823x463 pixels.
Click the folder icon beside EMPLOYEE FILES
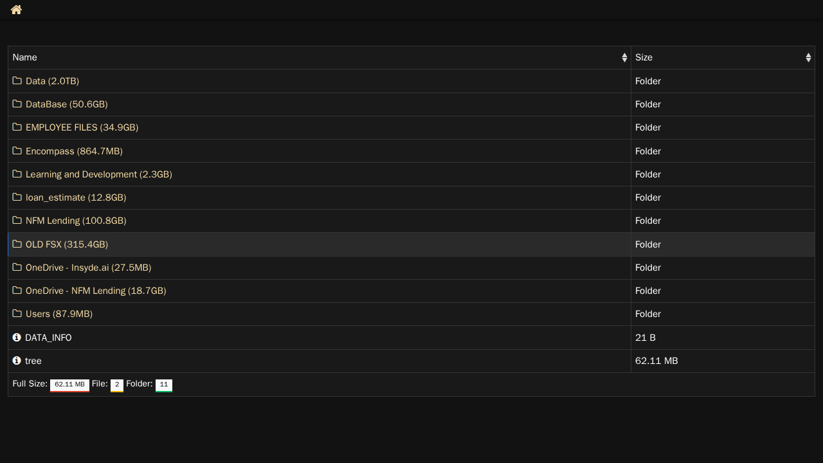coord(17,127)
